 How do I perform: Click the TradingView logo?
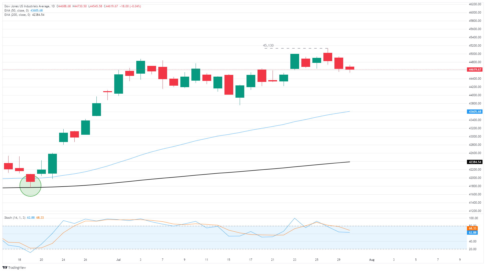pos(14,267)
